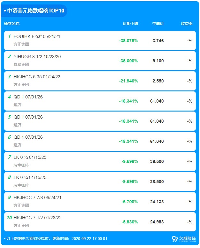Open the YIHUGR 8 1/2 10/23/20 bond
The height and width of the screenshot is (248, 200).
(x=100, y=61)
